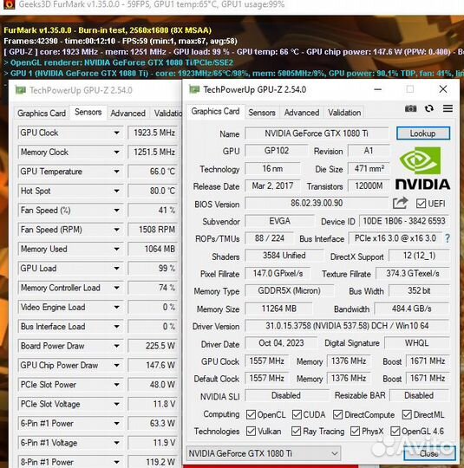Click the Board Power Draw 225.5 W reading
This screenshot has height=468, width=464.
coord(154,346)
